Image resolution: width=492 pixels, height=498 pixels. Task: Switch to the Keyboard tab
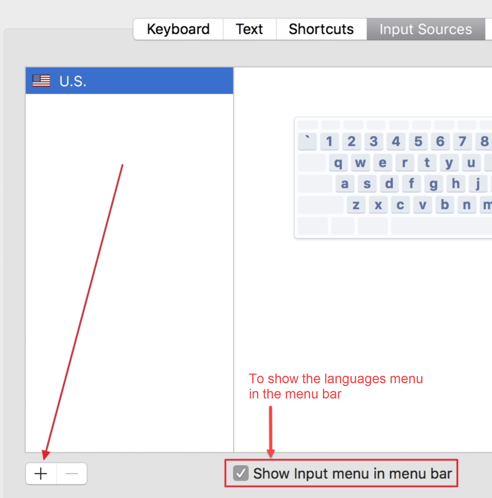(178, 29)
